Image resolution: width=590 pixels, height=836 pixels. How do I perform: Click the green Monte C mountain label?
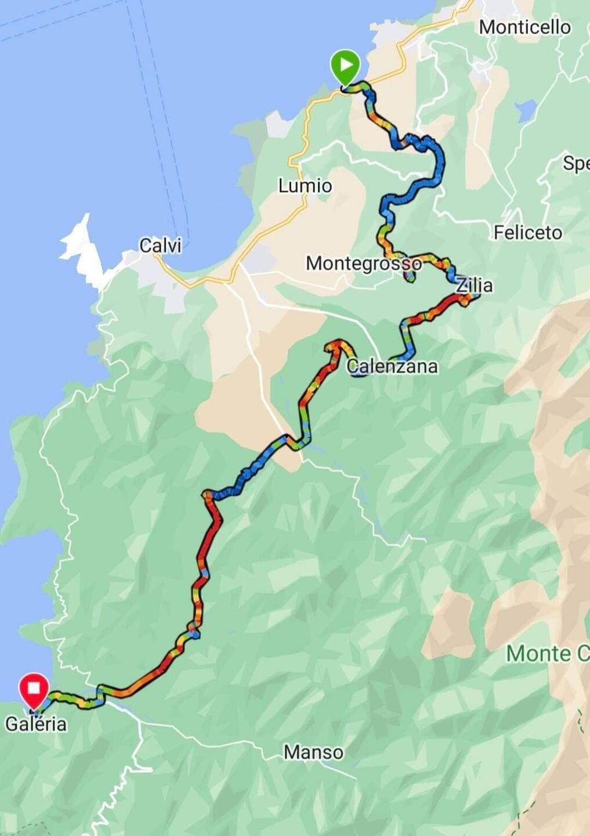coord(548,654)
